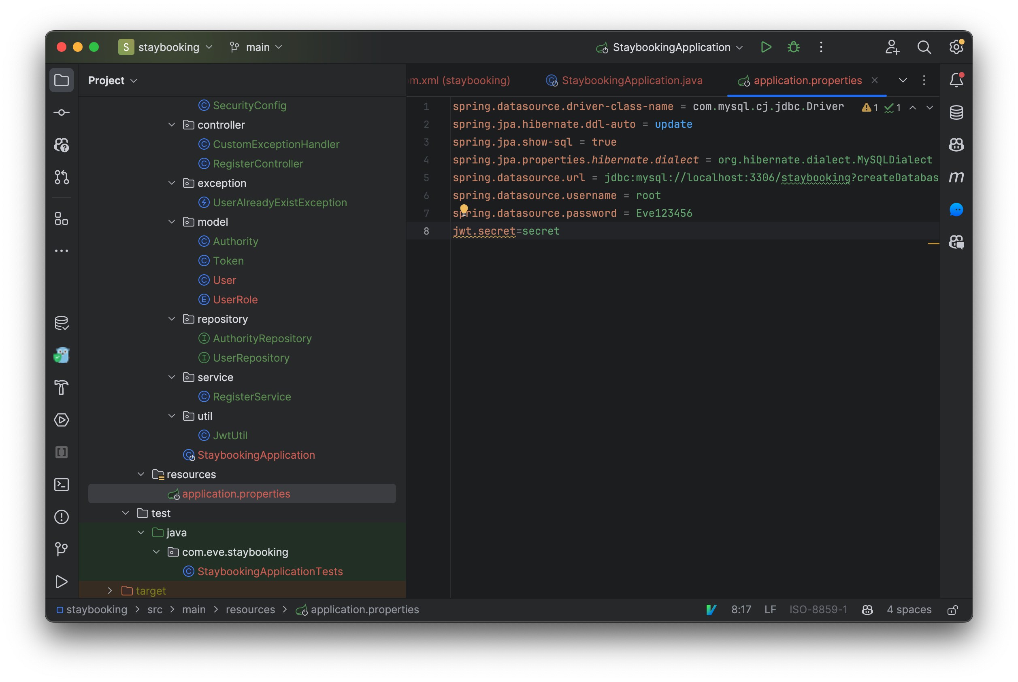The image size is (1018, 682).
Task: Click the GitHub Copilot status bar icon
Action: (x=867, y=609)
